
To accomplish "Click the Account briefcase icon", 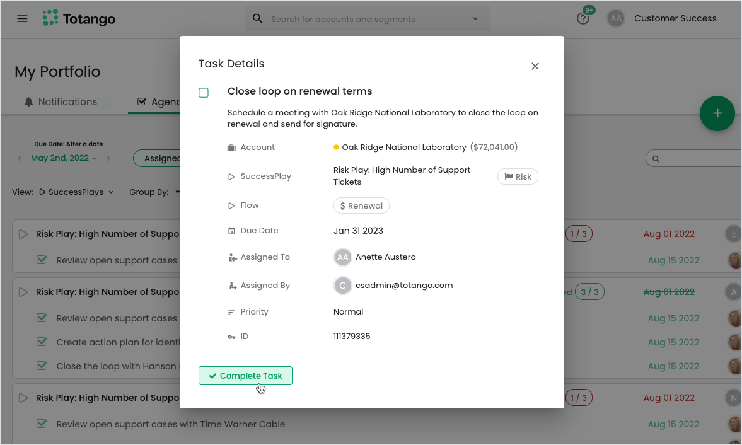I will (x=231, y=146).
